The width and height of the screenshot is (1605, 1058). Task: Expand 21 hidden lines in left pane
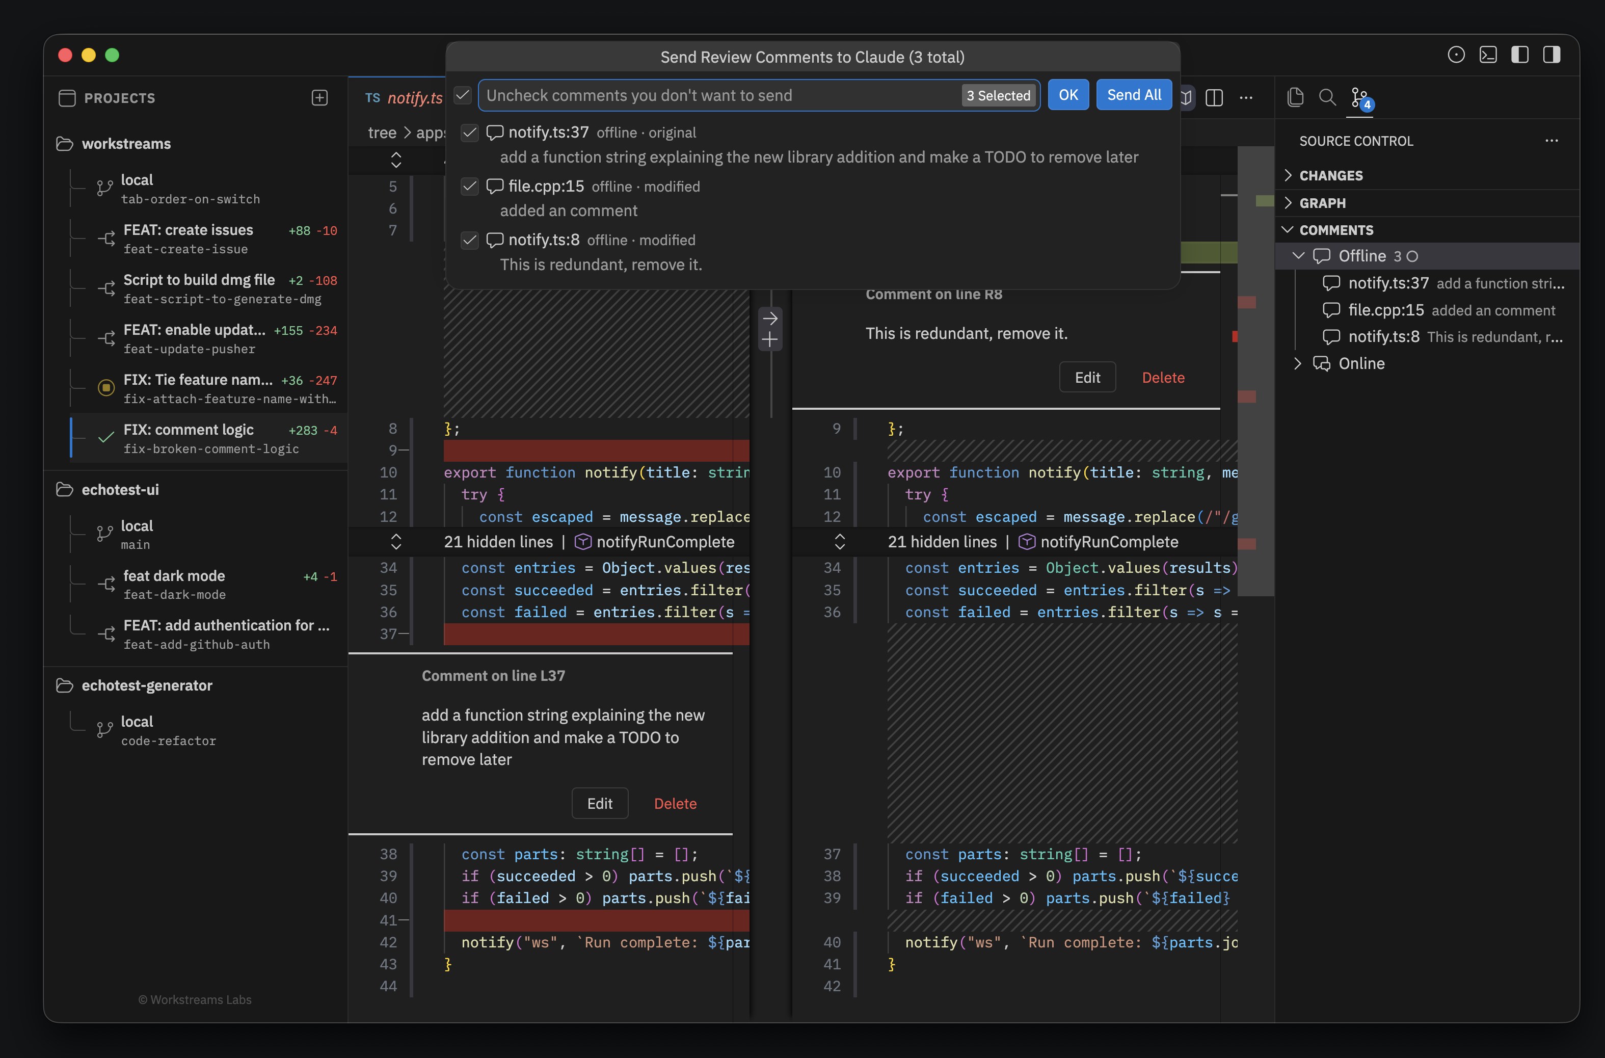396,542
